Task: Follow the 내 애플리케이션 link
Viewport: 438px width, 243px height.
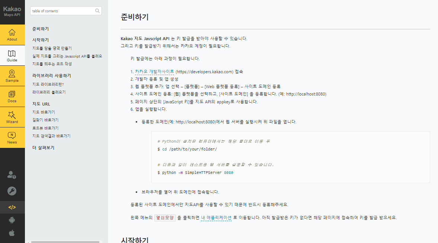Action: tap(216, 218)
